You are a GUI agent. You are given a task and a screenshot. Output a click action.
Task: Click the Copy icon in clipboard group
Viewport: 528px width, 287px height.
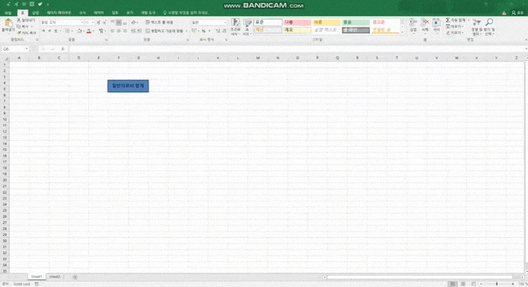click(x=19, y=27)
